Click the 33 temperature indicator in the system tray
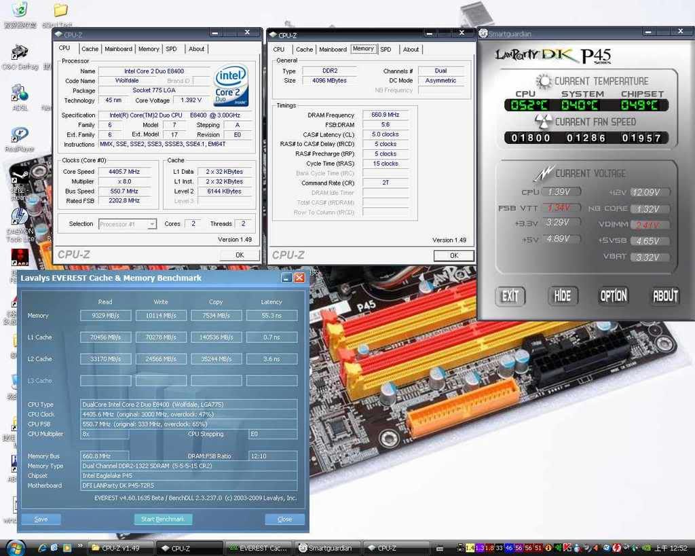 (499, 548)
